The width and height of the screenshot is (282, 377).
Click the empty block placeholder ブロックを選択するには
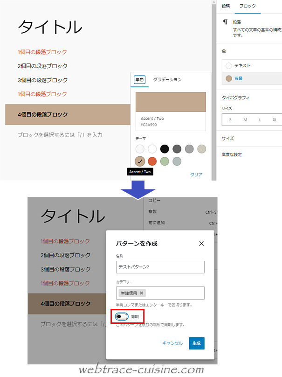click(60, 135)
